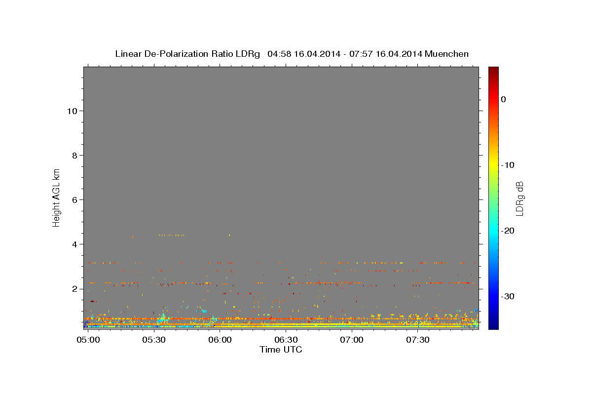Click the height tick label '10'
The image size is (592, 395).
(72, 111)
